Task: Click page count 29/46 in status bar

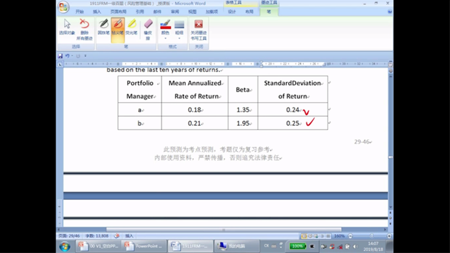Action: pyautogui.click(x=68, y=235)
